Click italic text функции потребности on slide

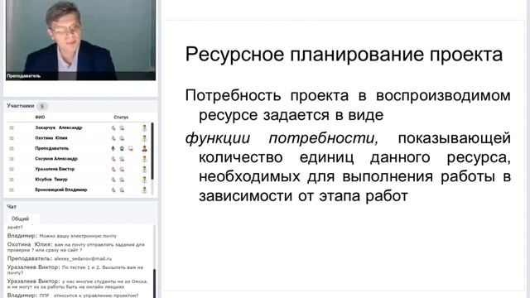click(282, 138)
